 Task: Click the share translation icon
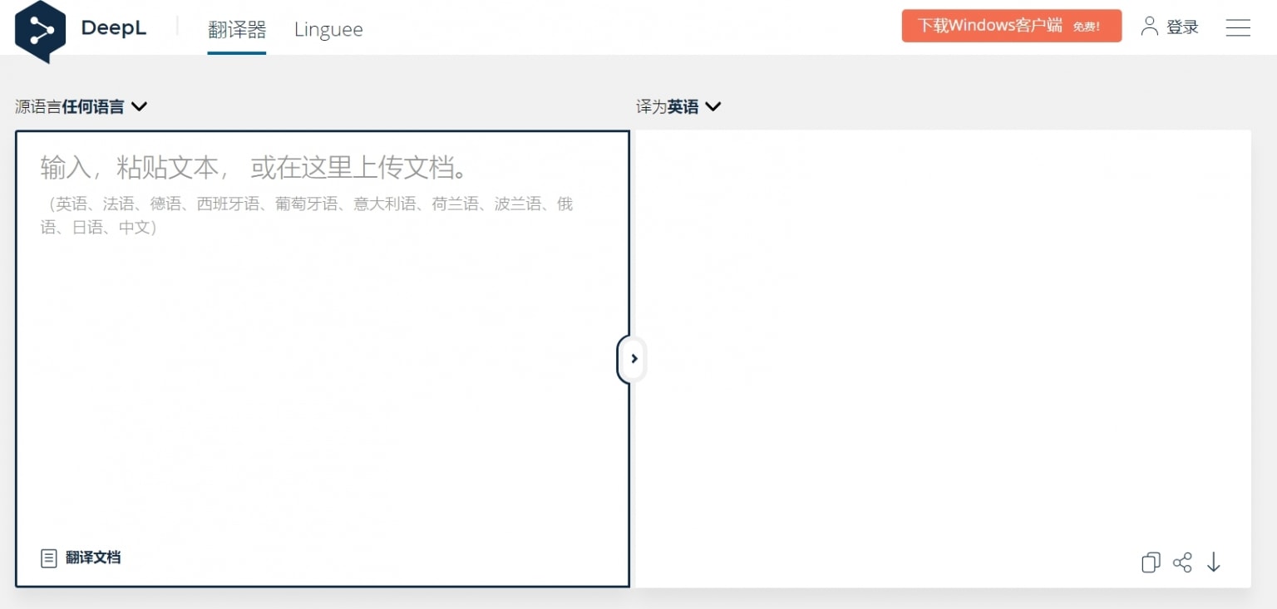pyautogui.click(x=1182, y=562)
